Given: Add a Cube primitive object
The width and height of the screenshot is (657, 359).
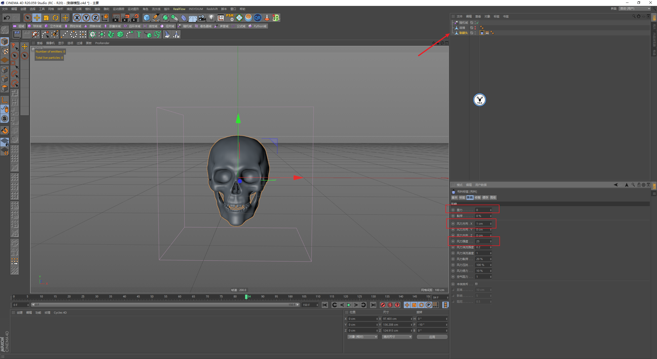Looking at the screenshot, I should click(x=147, y=18).
